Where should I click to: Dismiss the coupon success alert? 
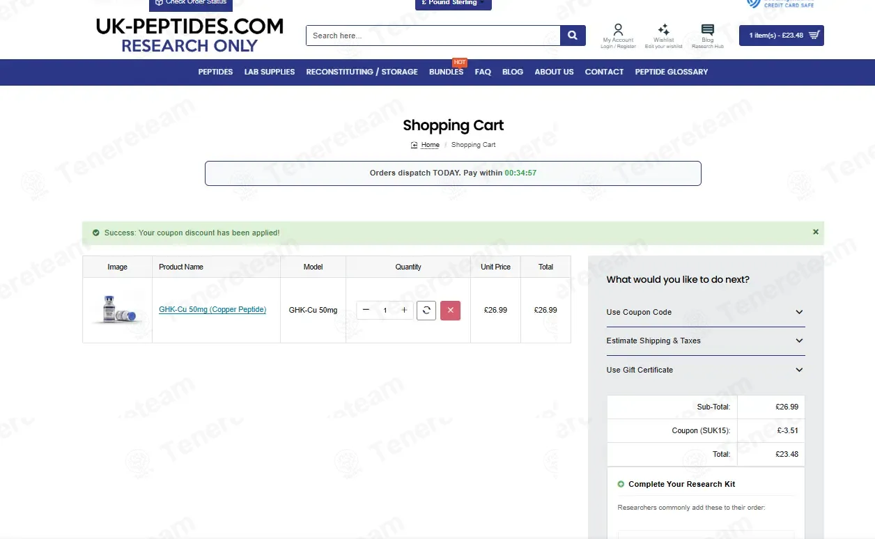coord(816,232)
